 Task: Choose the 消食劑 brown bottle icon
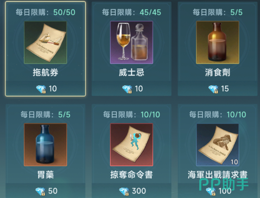(218, 42)
